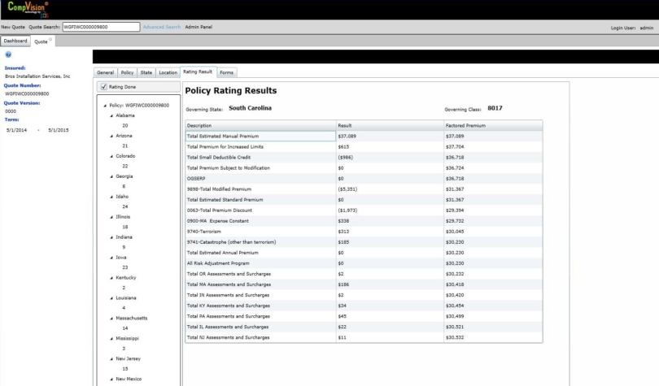Select the 9740-Terrorism row
This screenshot has width=659, height=386.
(364, 232)
